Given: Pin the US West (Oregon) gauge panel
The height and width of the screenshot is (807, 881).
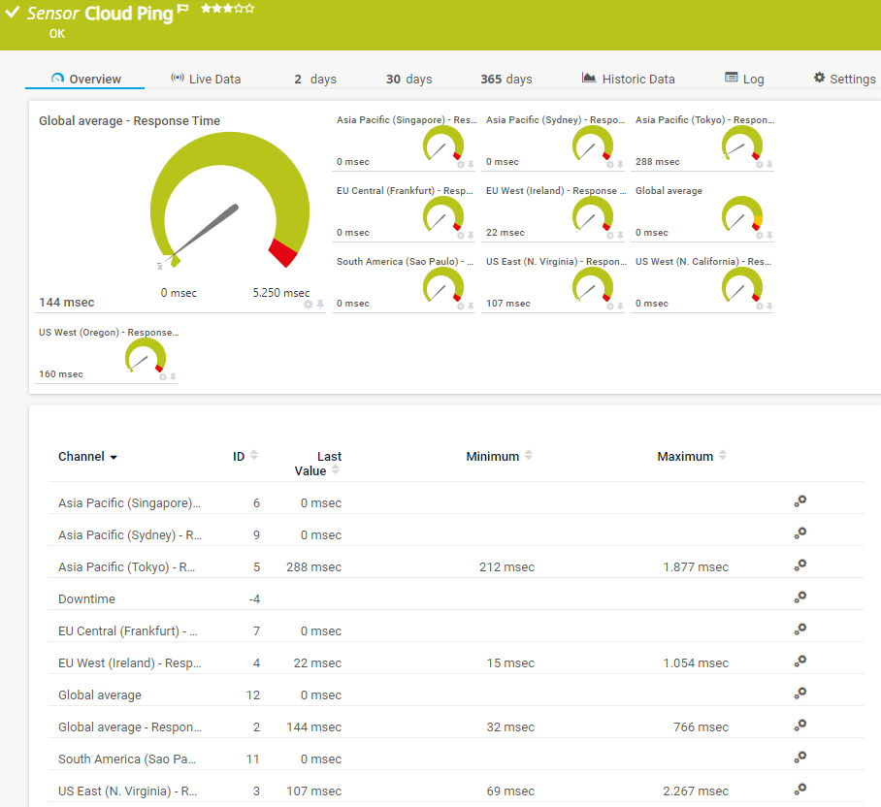Looking at the screenshot, I should pyautogui.click(x=172, y=376).
